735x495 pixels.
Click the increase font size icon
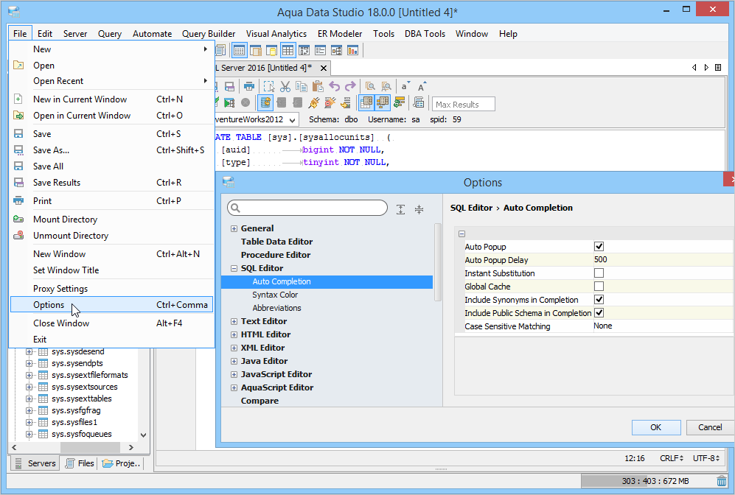(x=422, y=86)
